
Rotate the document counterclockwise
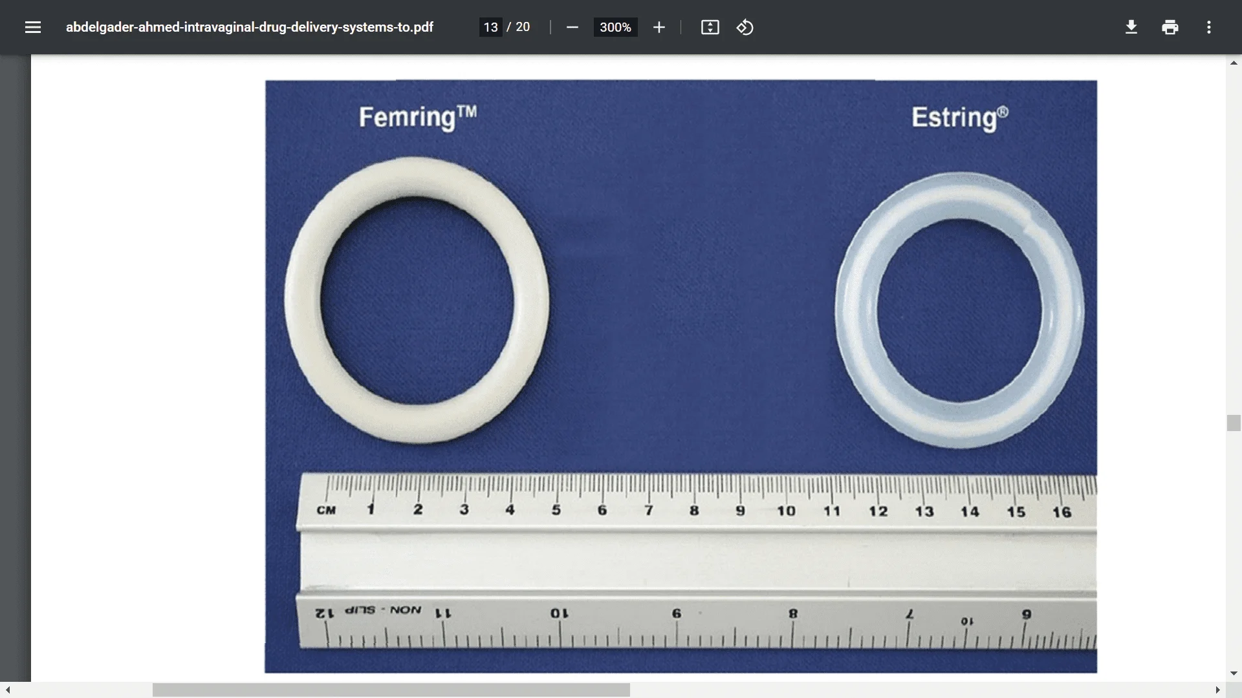coord(745,27)
